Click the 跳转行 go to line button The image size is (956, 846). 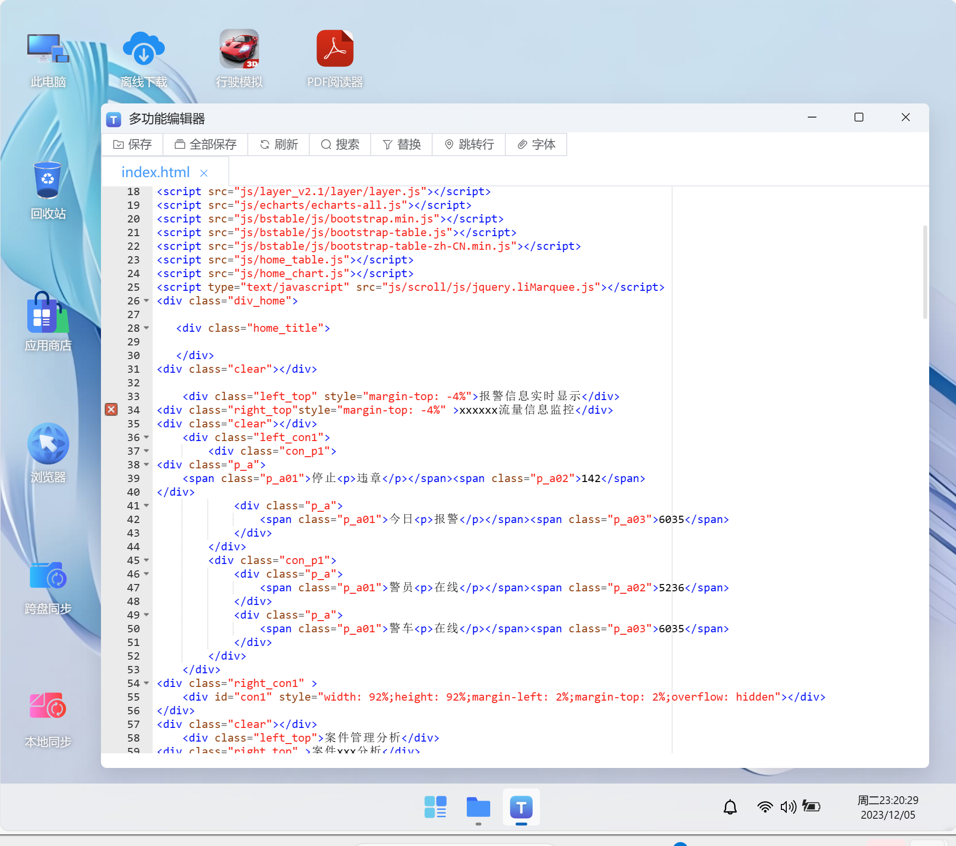[x=469, y=144]
